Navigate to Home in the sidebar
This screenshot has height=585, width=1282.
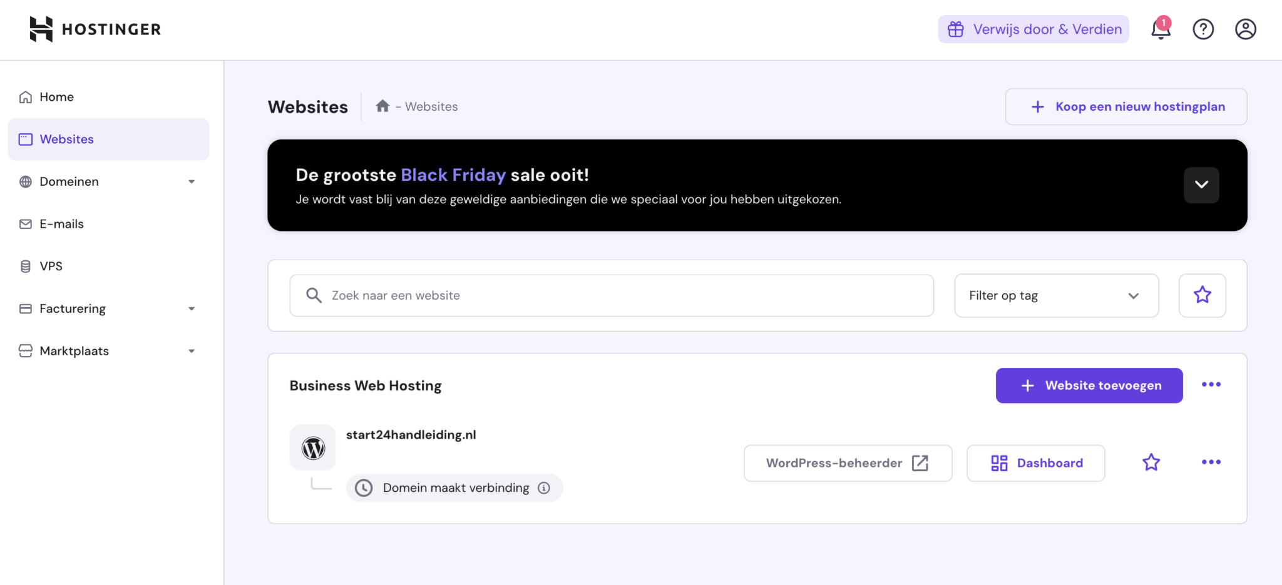(56, 96)
